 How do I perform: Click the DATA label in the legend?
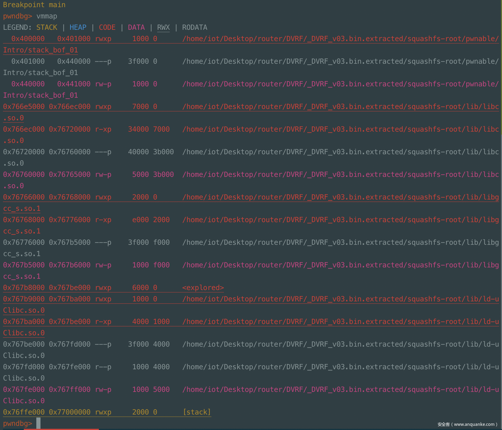click(x=136, y=27)
